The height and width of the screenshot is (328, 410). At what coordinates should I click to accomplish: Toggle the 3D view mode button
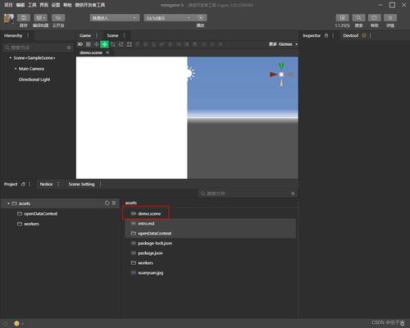click(80, 44)
